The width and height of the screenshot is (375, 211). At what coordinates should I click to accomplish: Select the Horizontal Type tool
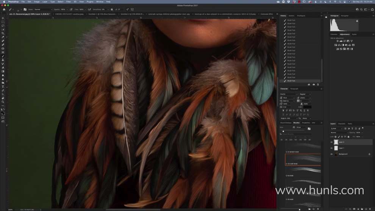click(x=3, y=86)
